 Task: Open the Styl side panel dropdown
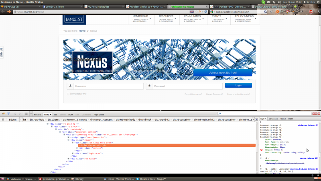pos(265,119)
